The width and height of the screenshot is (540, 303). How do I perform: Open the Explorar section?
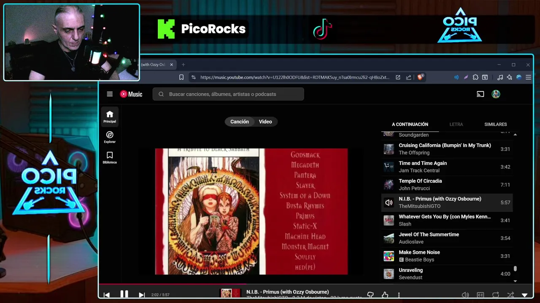pos(110,137)
